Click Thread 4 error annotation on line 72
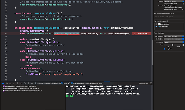The width and height of the screenshot is (185, 110). point(143,34)
